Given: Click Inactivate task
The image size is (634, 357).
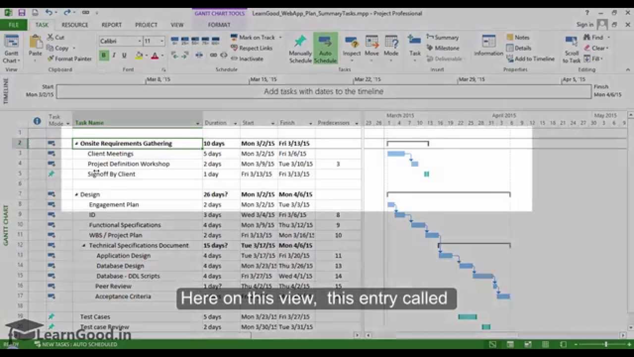Looking at the screenshot, I should (x=247, y=59).
